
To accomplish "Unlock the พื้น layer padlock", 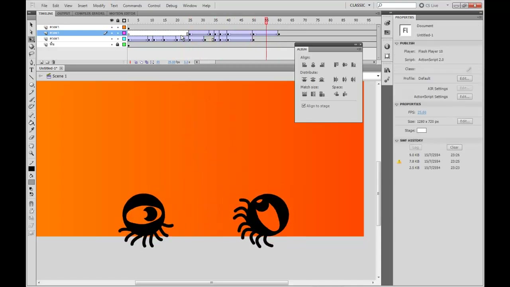I will pyautogui.click(x=118, y=44).
